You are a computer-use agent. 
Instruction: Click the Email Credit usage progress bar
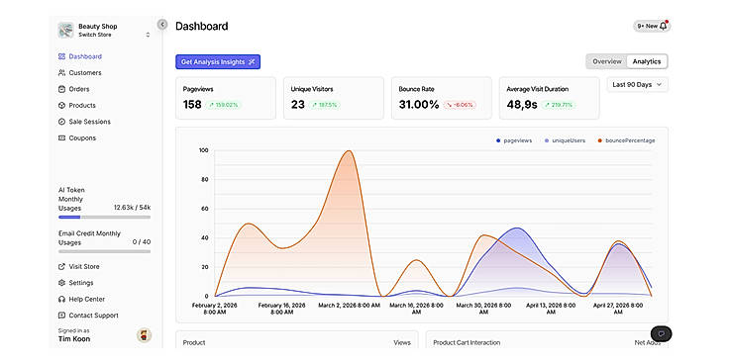105,251
